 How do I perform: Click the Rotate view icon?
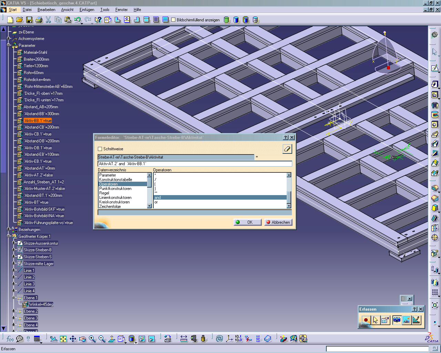pos(83,339)
